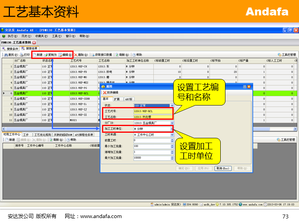Viewport: 299px width, 224px height.
Task: Click the 取消 (Esc) button
Action: click(x=223, y=168)
